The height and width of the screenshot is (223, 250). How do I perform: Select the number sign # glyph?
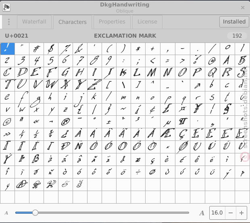pyautogui.click(x=37, y=49)
